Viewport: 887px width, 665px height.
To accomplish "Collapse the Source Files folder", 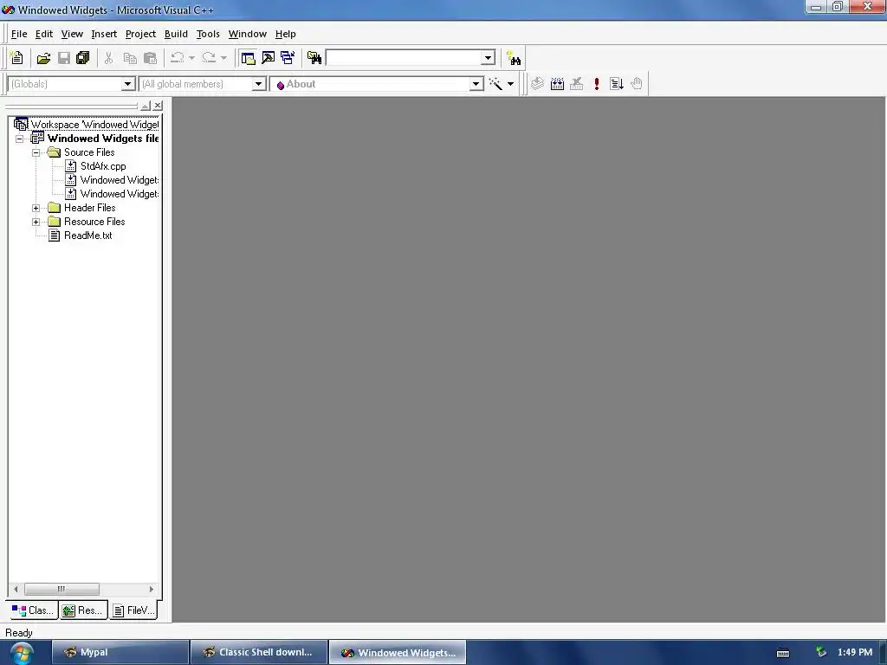I will (36, 152).
